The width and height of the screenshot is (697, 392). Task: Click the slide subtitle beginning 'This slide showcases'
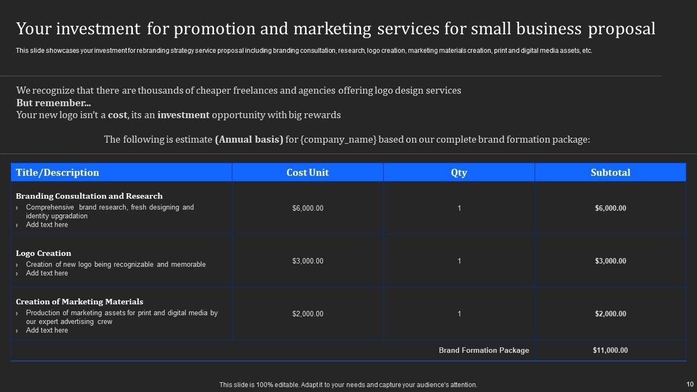tap(304, 51)
